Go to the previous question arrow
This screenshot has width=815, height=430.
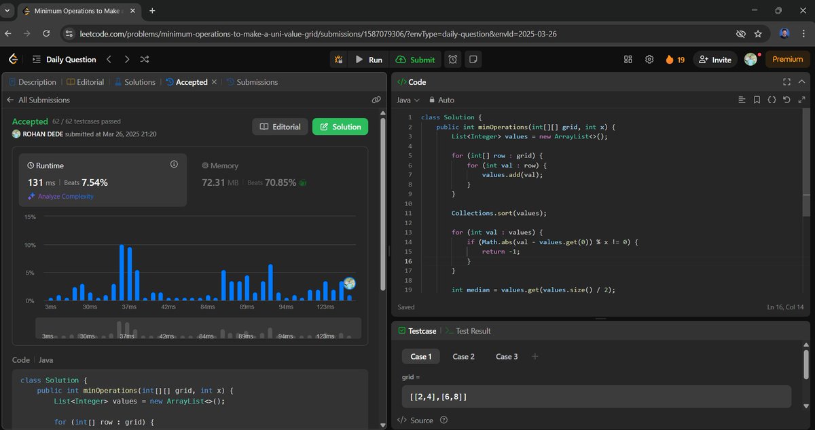109,60
